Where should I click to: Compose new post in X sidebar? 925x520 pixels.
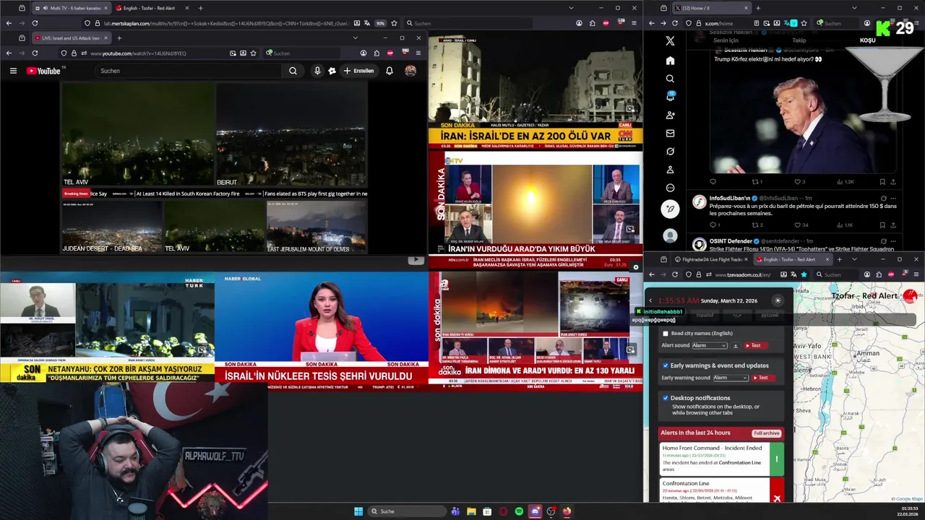pyautogui.click(x=670, y=209)
